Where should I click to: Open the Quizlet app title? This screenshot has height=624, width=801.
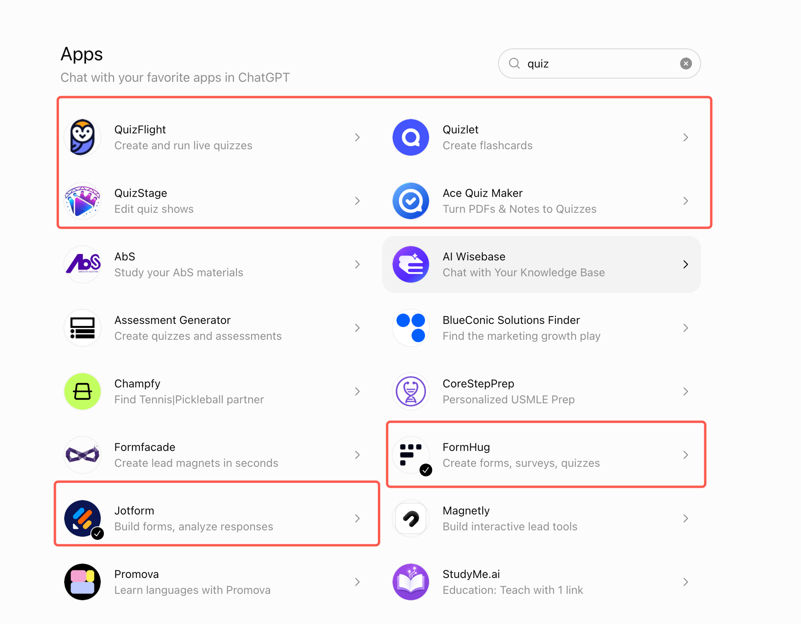pyautogui.click(x=460, y=129)
